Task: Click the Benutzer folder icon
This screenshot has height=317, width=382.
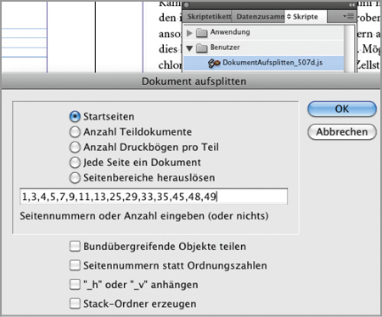Action: click(202, 47)
